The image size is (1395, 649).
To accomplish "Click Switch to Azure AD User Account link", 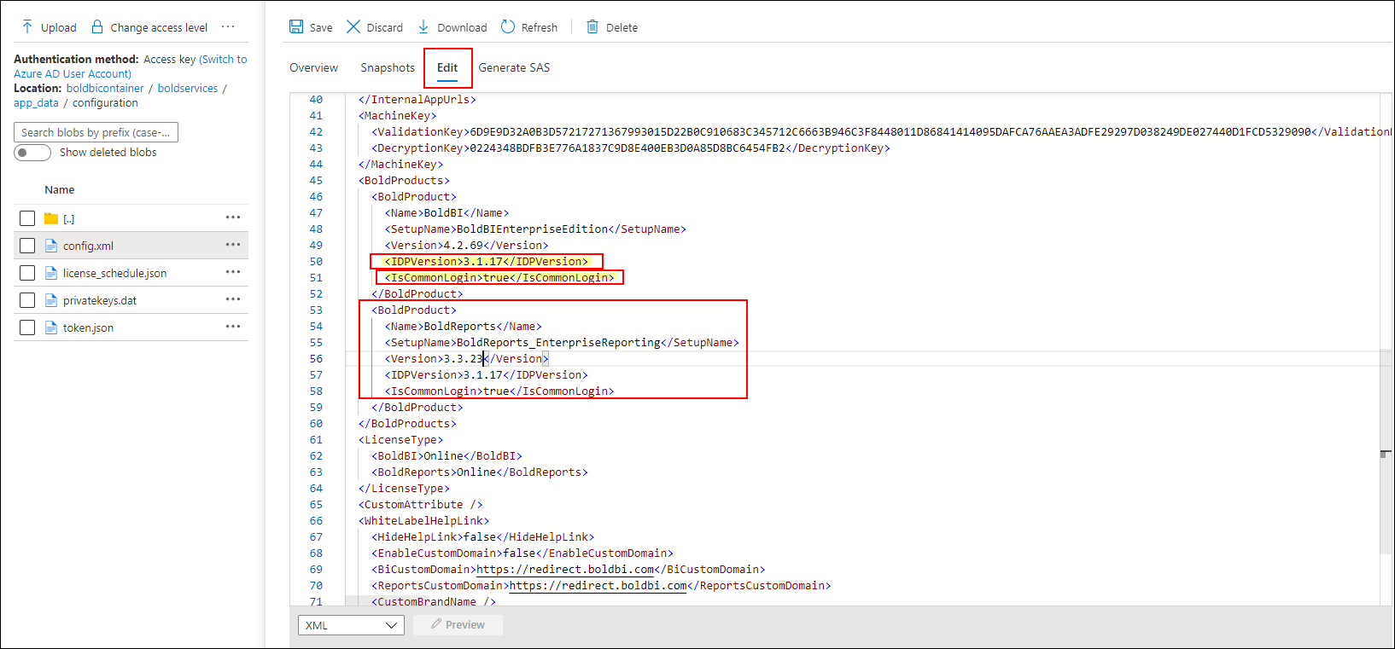I will click(x=131, y=67).
